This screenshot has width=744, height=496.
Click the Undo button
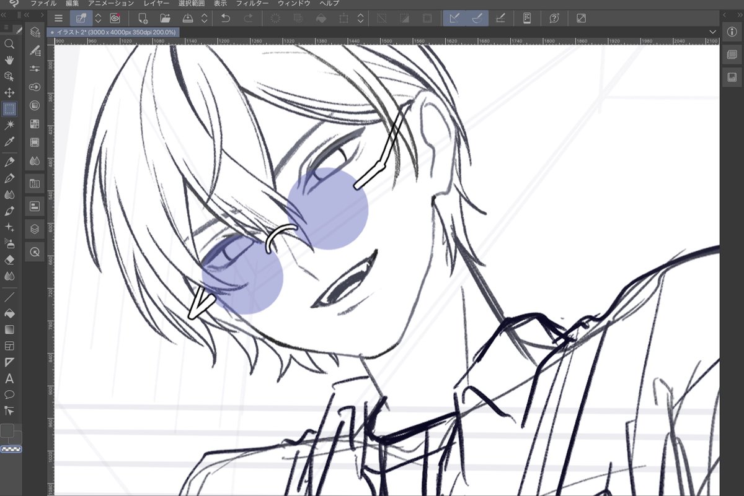[x=226, y=18]
